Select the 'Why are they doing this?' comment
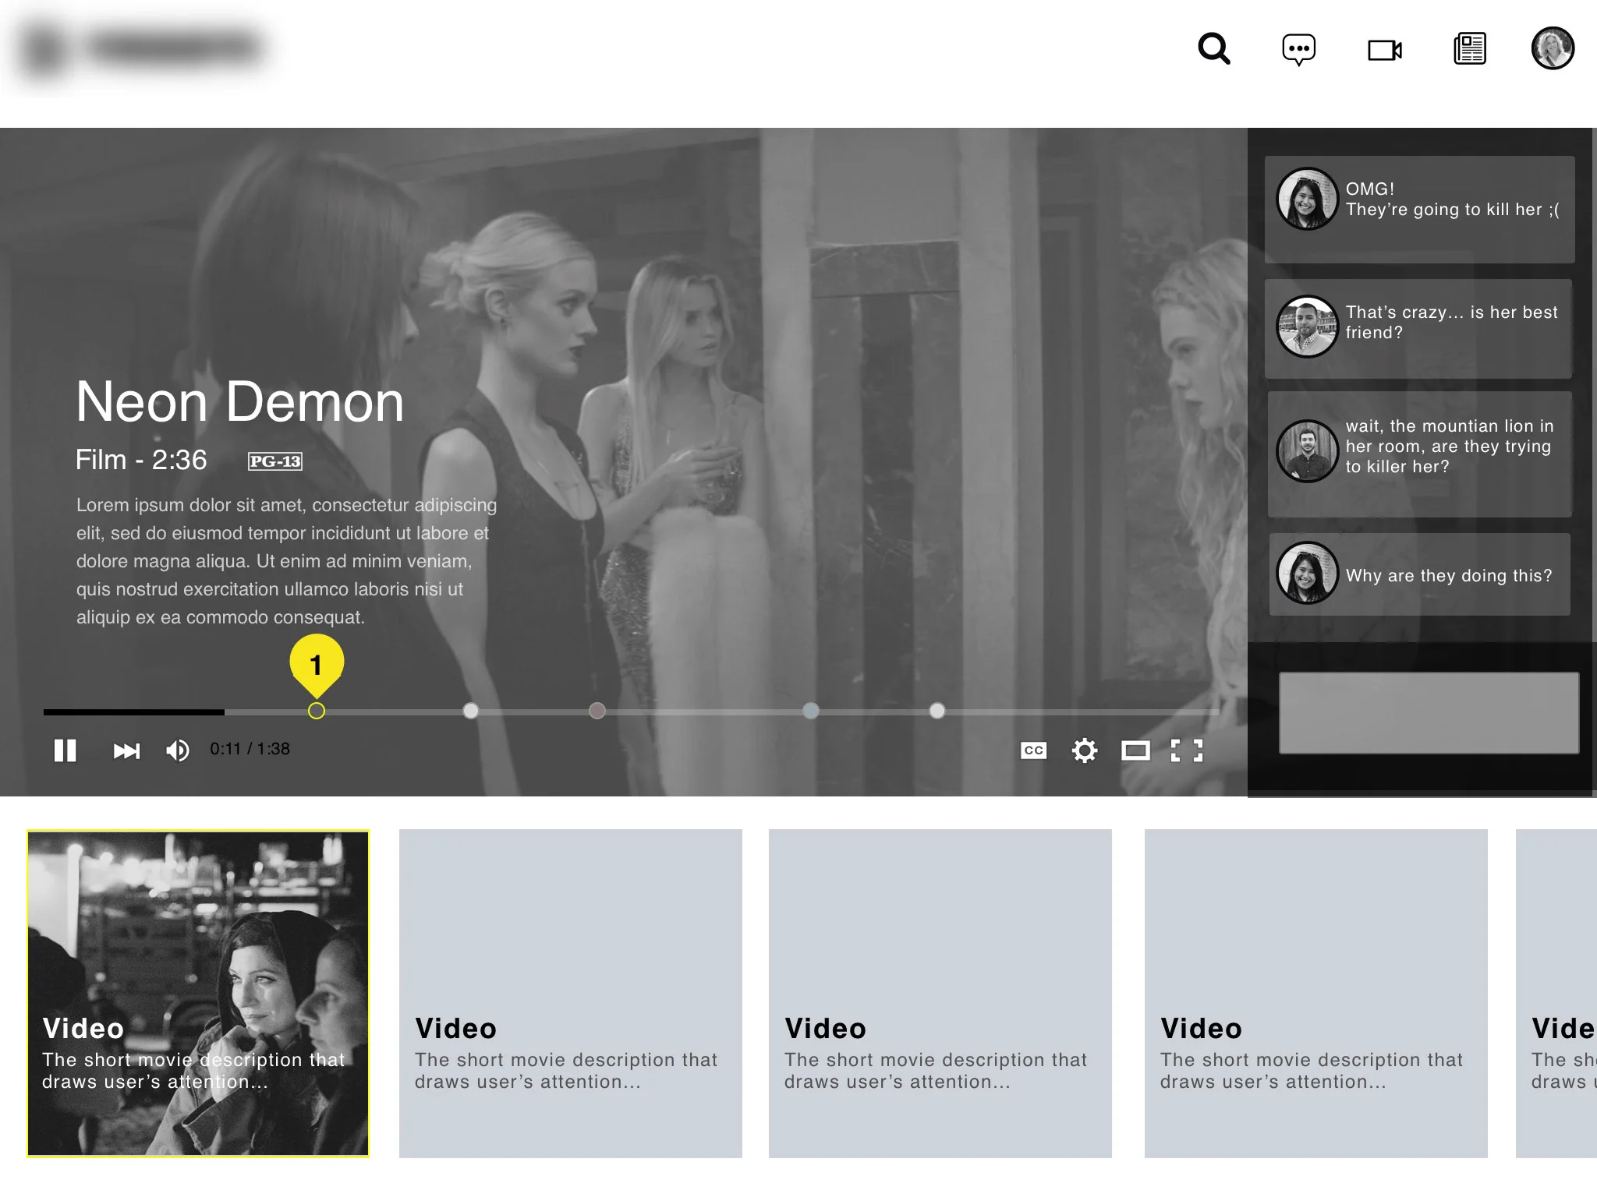The width and height of the screenshot is (1597, 1197). coord(1420,574)
